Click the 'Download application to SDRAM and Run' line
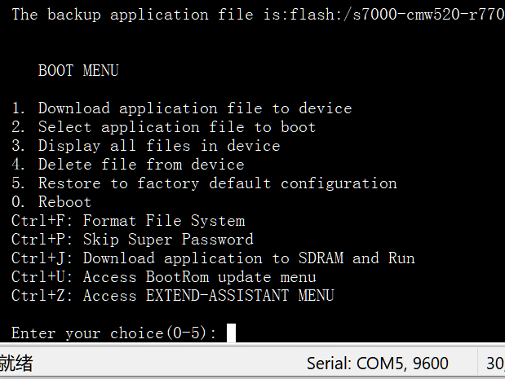 click(249, 258)
